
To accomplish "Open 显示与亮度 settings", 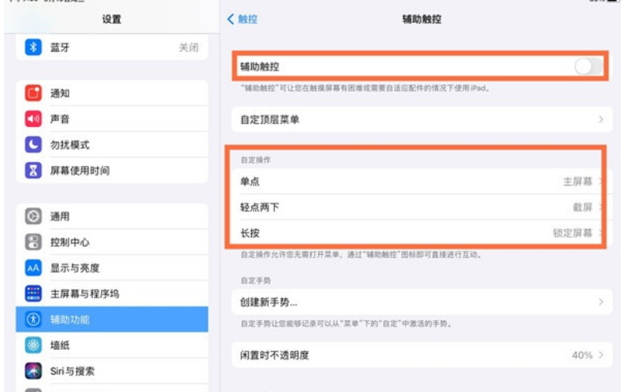I will [111, 268].
